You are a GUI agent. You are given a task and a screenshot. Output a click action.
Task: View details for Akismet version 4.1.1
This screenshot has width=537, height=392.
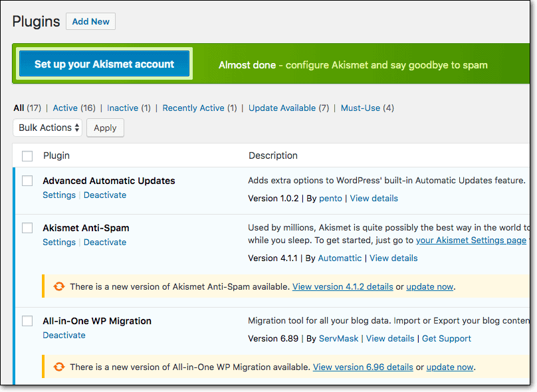tap(393, 258)
